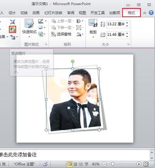Click the Compress Pictures icon
The width and height of the screenshot is (155, 168).
coord(13,22)
